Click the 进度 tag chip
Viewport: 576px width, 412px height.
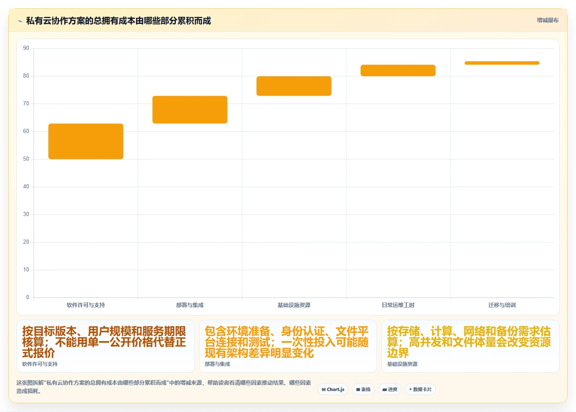(x=390, y=389)
